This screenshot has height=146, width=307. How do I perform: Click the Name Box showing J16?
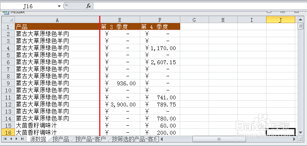(x=28, y=6)
